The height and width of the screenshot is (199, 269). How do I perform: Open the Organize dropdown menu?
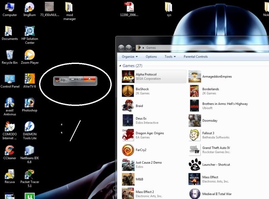(130, 57)
